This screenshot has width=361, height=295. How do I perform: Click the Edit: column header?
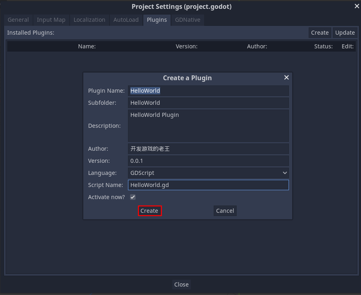click(x=347, y=46)
